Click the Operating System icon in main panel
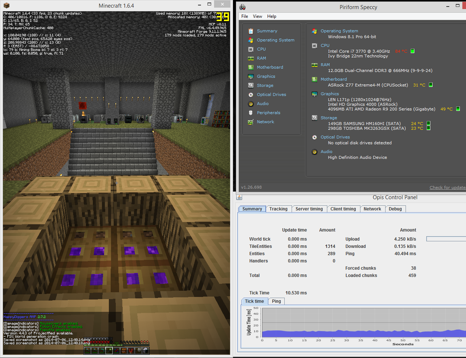The image size is (466, 358). [x=315, y=31]
